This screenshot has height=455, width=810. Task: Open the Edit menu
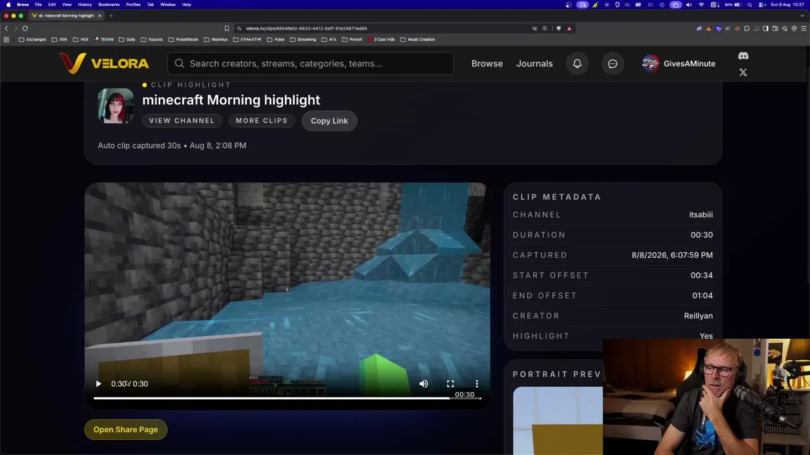52,4
